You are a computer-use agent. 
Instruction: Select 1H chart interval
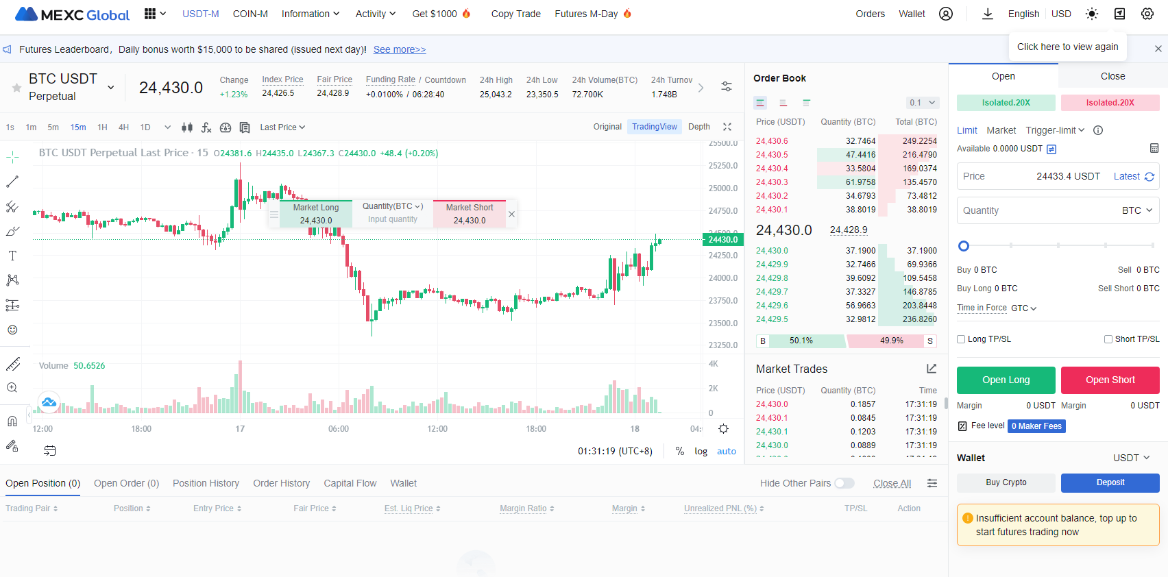coord(102,127)
